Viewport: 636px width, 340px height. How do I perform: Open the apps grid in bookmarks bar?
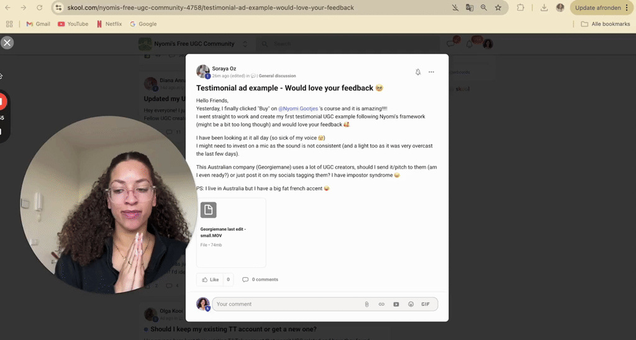coord(9,24)
